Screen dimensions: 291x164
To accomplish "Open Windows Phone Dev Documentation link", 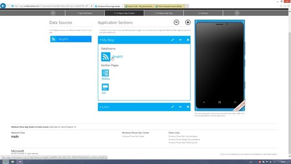I will 183,137.
